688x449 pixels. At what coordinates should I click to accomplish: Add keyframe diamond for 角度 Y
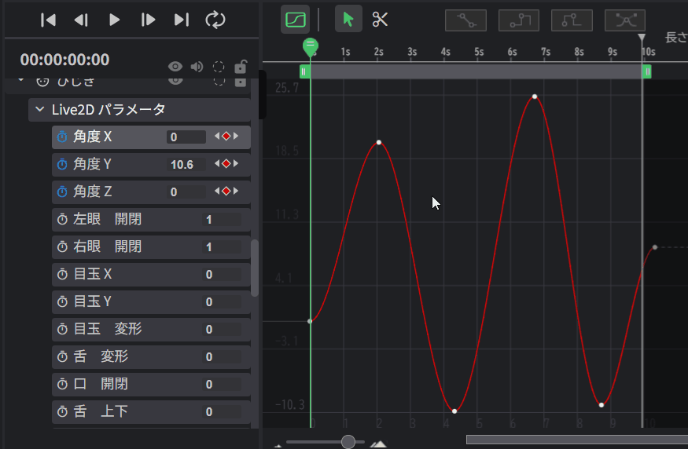pos(226,164)
